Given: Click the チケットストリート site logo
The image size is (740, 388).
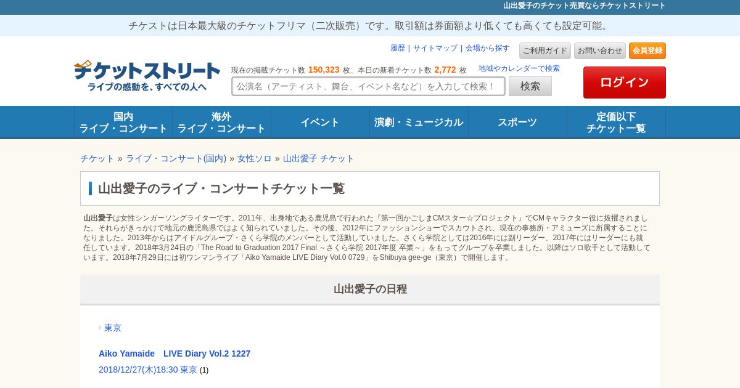Looking at the screenshot, I should [147, 76].
